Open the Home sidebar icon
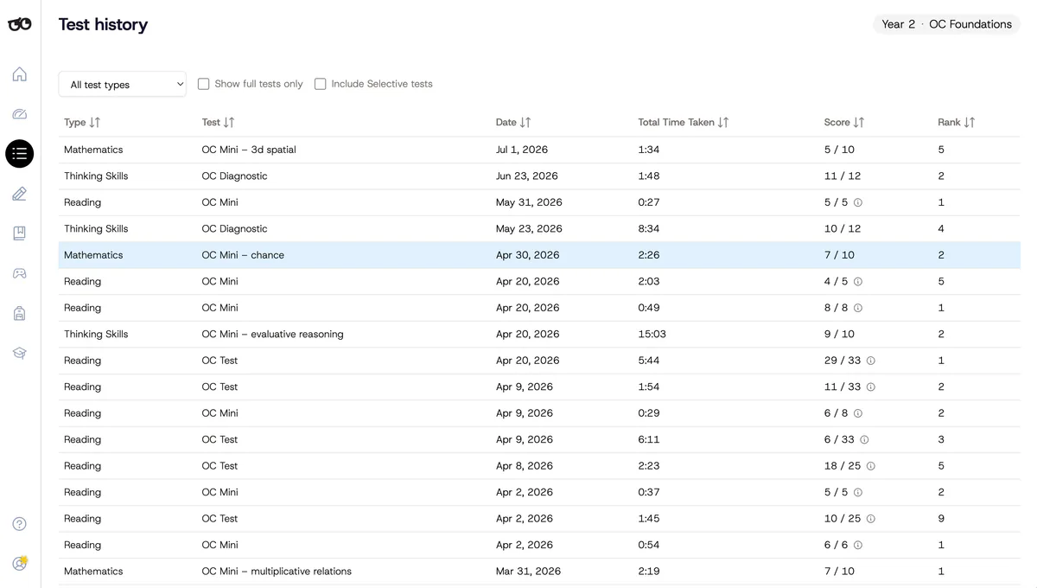1037x588 pixels. (x=19, y=74)
